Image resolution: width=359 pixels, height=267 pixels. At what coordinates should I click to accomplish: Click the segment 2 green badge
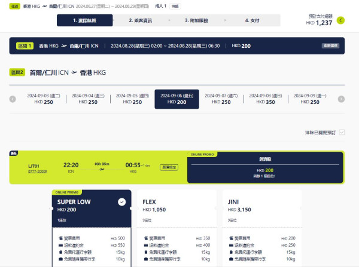coord(17,72)
